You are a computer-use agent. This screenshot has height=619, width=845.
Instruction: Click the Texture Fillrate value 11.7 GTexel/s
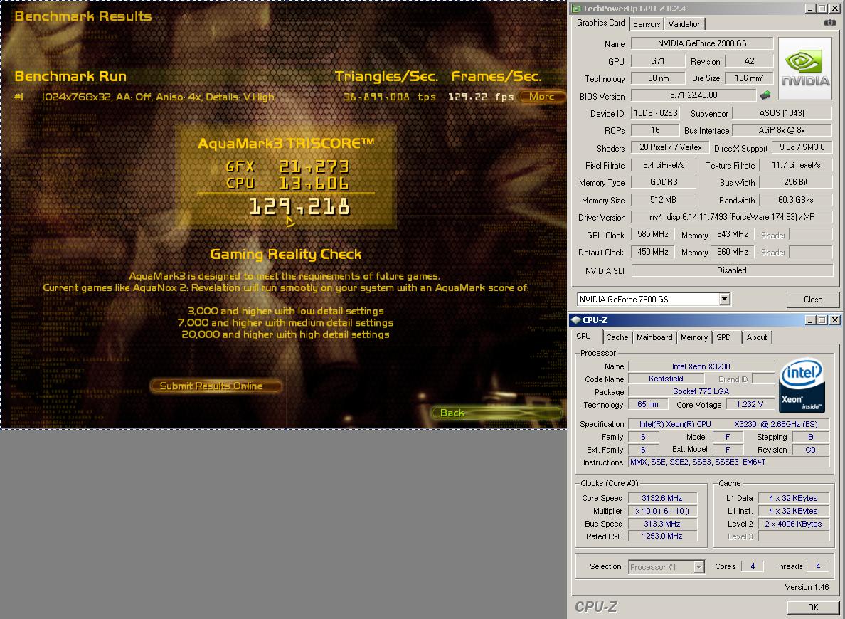click(x=795, y=165)
